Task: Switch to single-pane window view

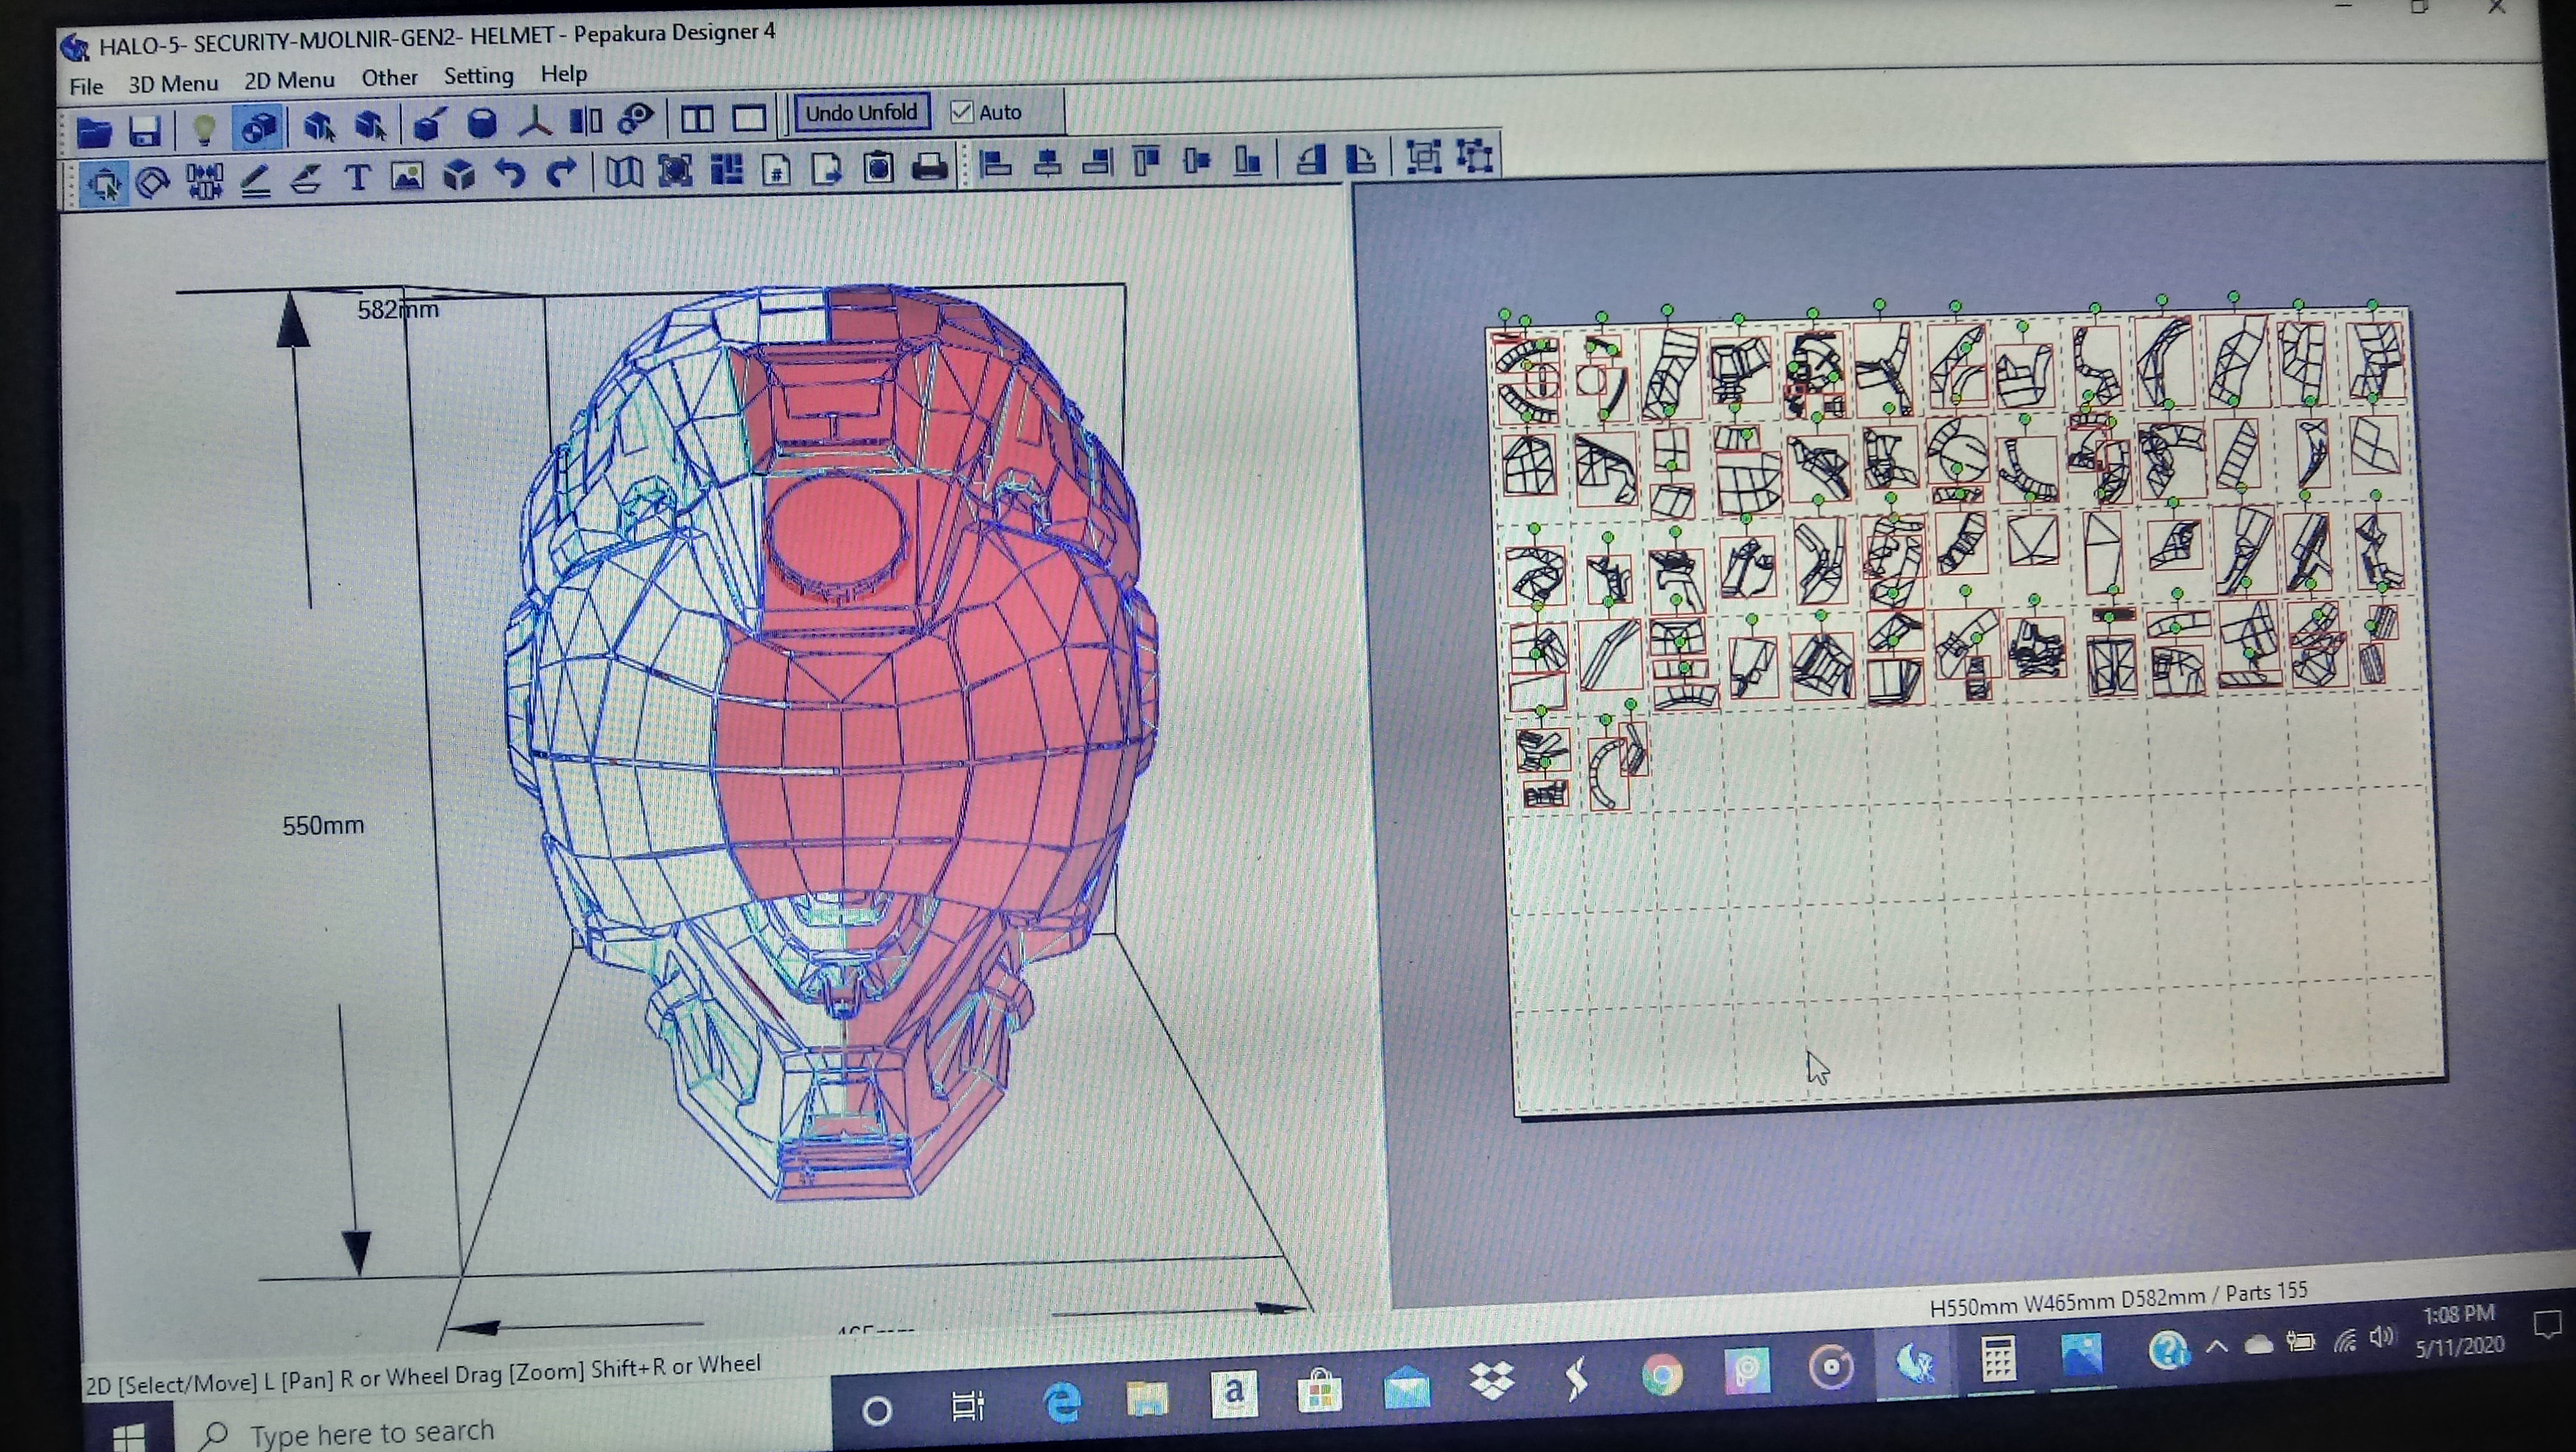Action: coord(749,119)
